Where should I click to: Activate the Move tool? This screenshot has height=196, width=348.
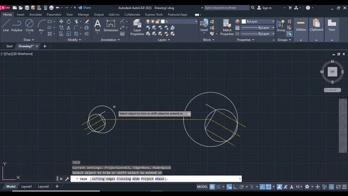[61, 22]
